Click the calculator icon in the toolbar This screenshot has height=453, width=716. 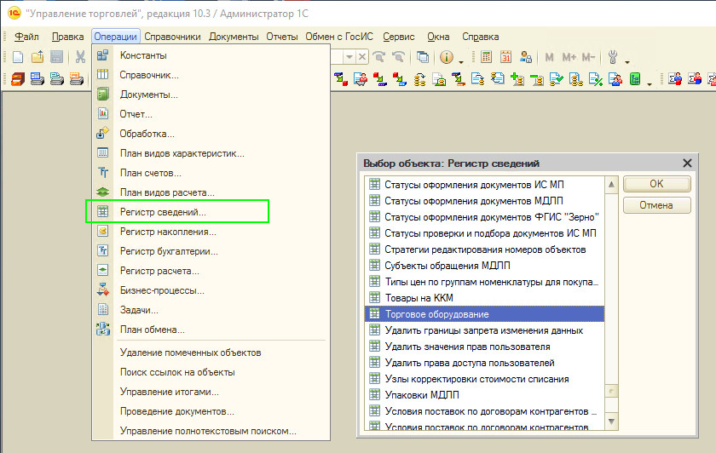(x=487, y=57)
